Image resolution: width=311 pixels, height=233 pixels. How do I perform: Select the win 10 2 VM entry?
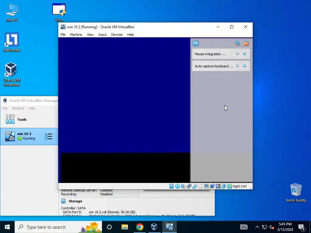pyautogui.click(x=29, y=136)
